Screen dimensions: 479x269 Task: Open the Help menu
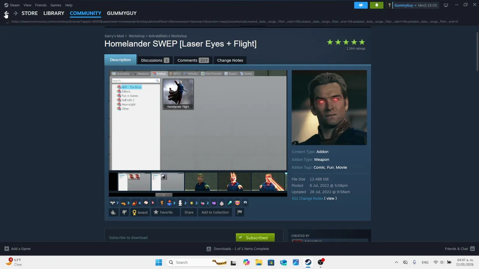click(x=69, y=5)
